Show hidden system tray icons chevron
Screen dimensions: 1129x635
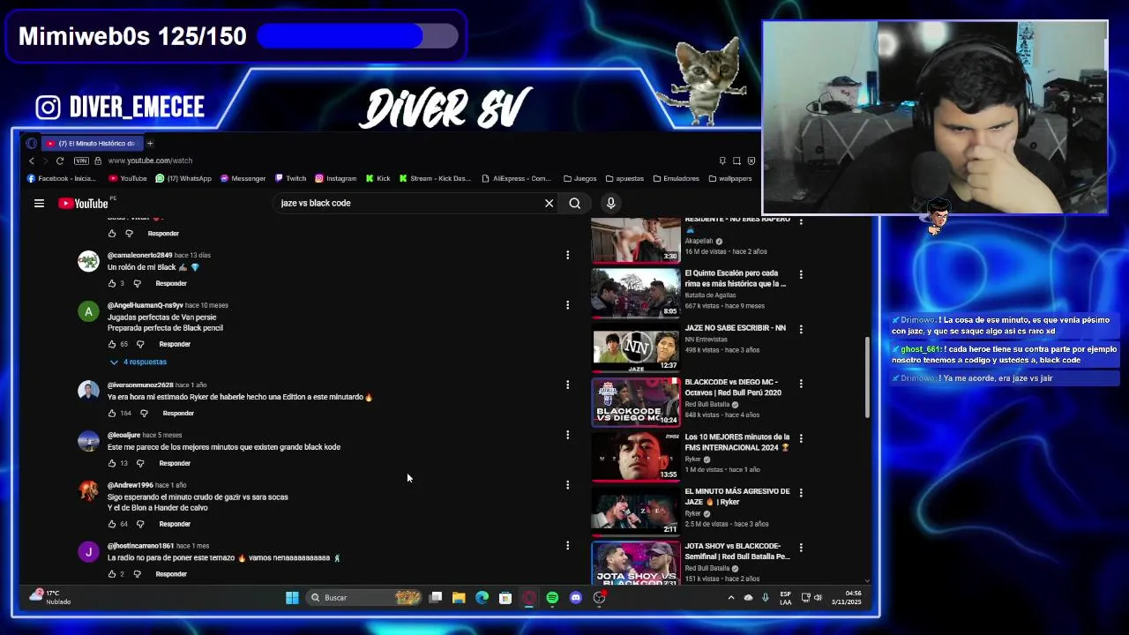(x=730, y=597)
